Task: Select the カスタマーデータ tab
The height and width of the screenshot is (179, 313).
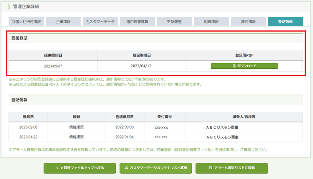Action: pos(100,21)
